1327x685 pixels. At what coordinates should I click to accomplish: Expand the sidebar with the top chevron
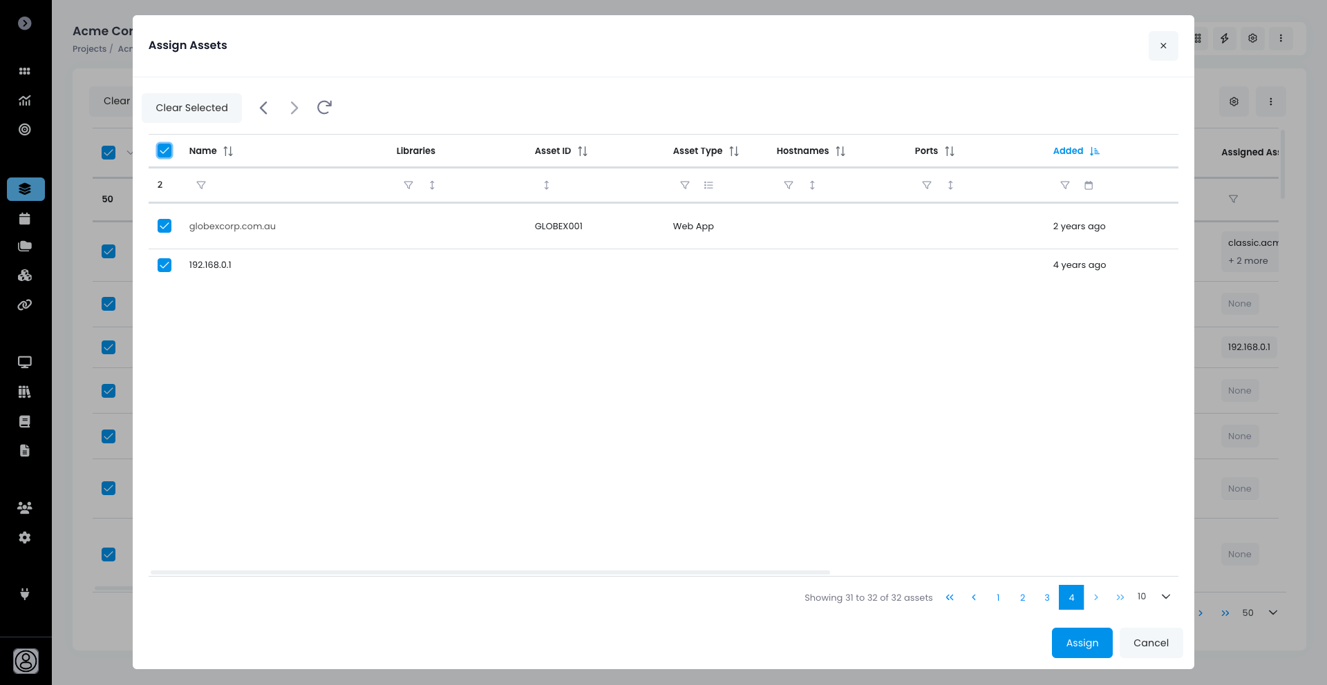(25, 23)
